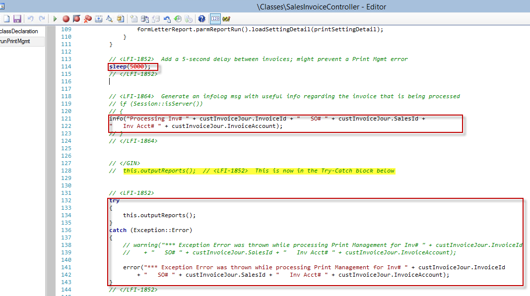The image size is (530, 296).
Task: Click line number 114 in gutter
Action: (66, 66)
